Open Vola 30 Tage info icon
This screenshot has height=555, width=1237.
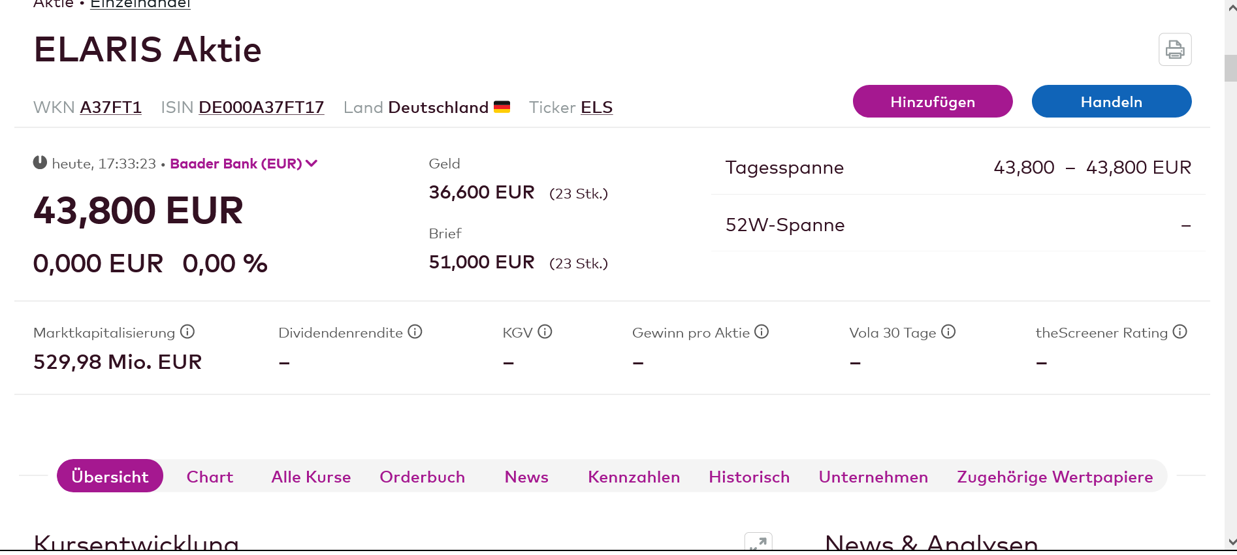(948, 332)
